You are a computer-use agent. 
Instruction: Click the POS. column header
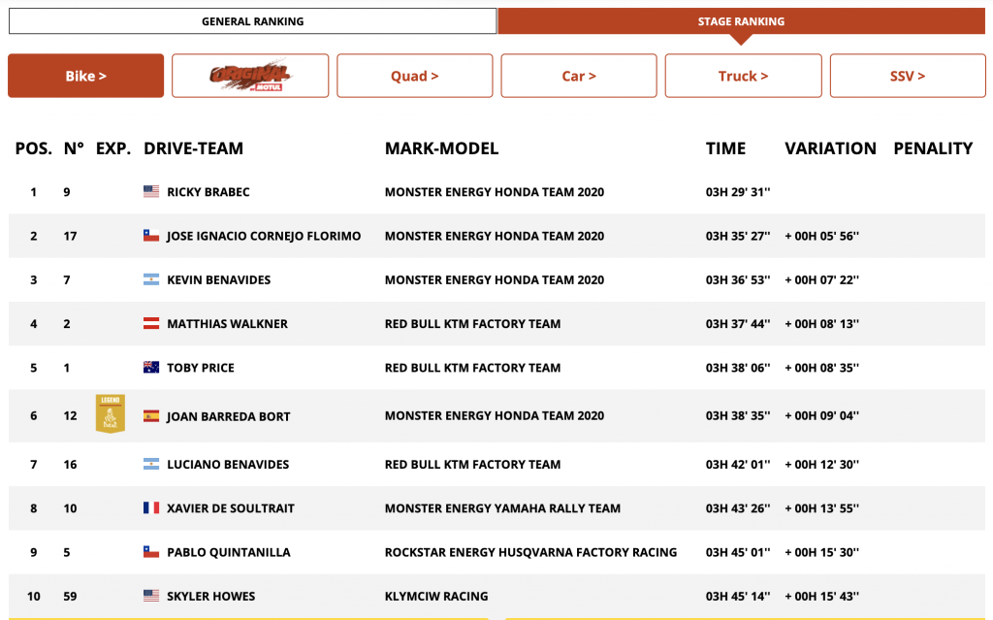[34, 148]
